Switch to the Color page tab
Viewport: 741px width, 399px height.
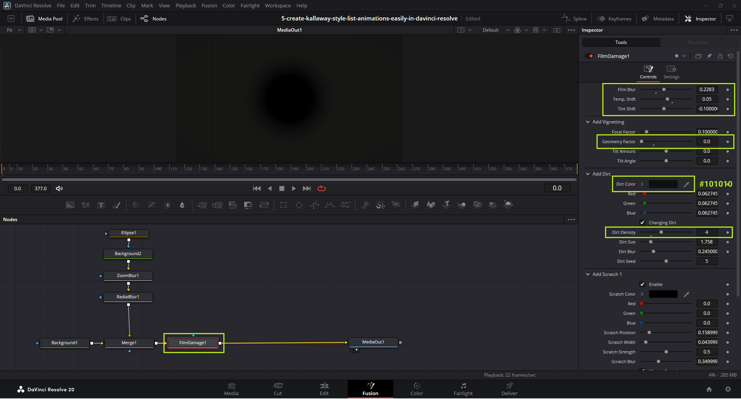tap(416, 389)
